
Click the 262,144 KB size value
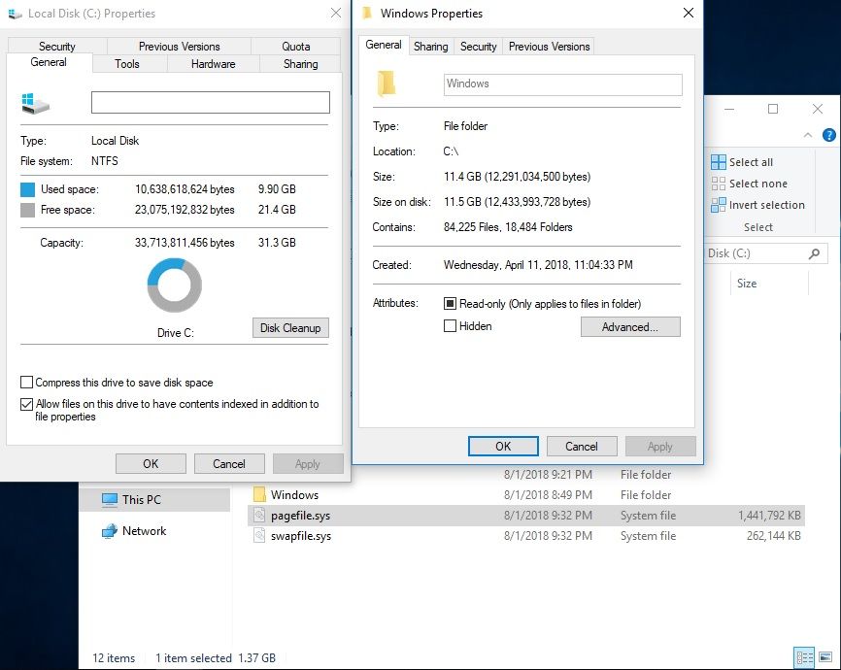point(773,536)
